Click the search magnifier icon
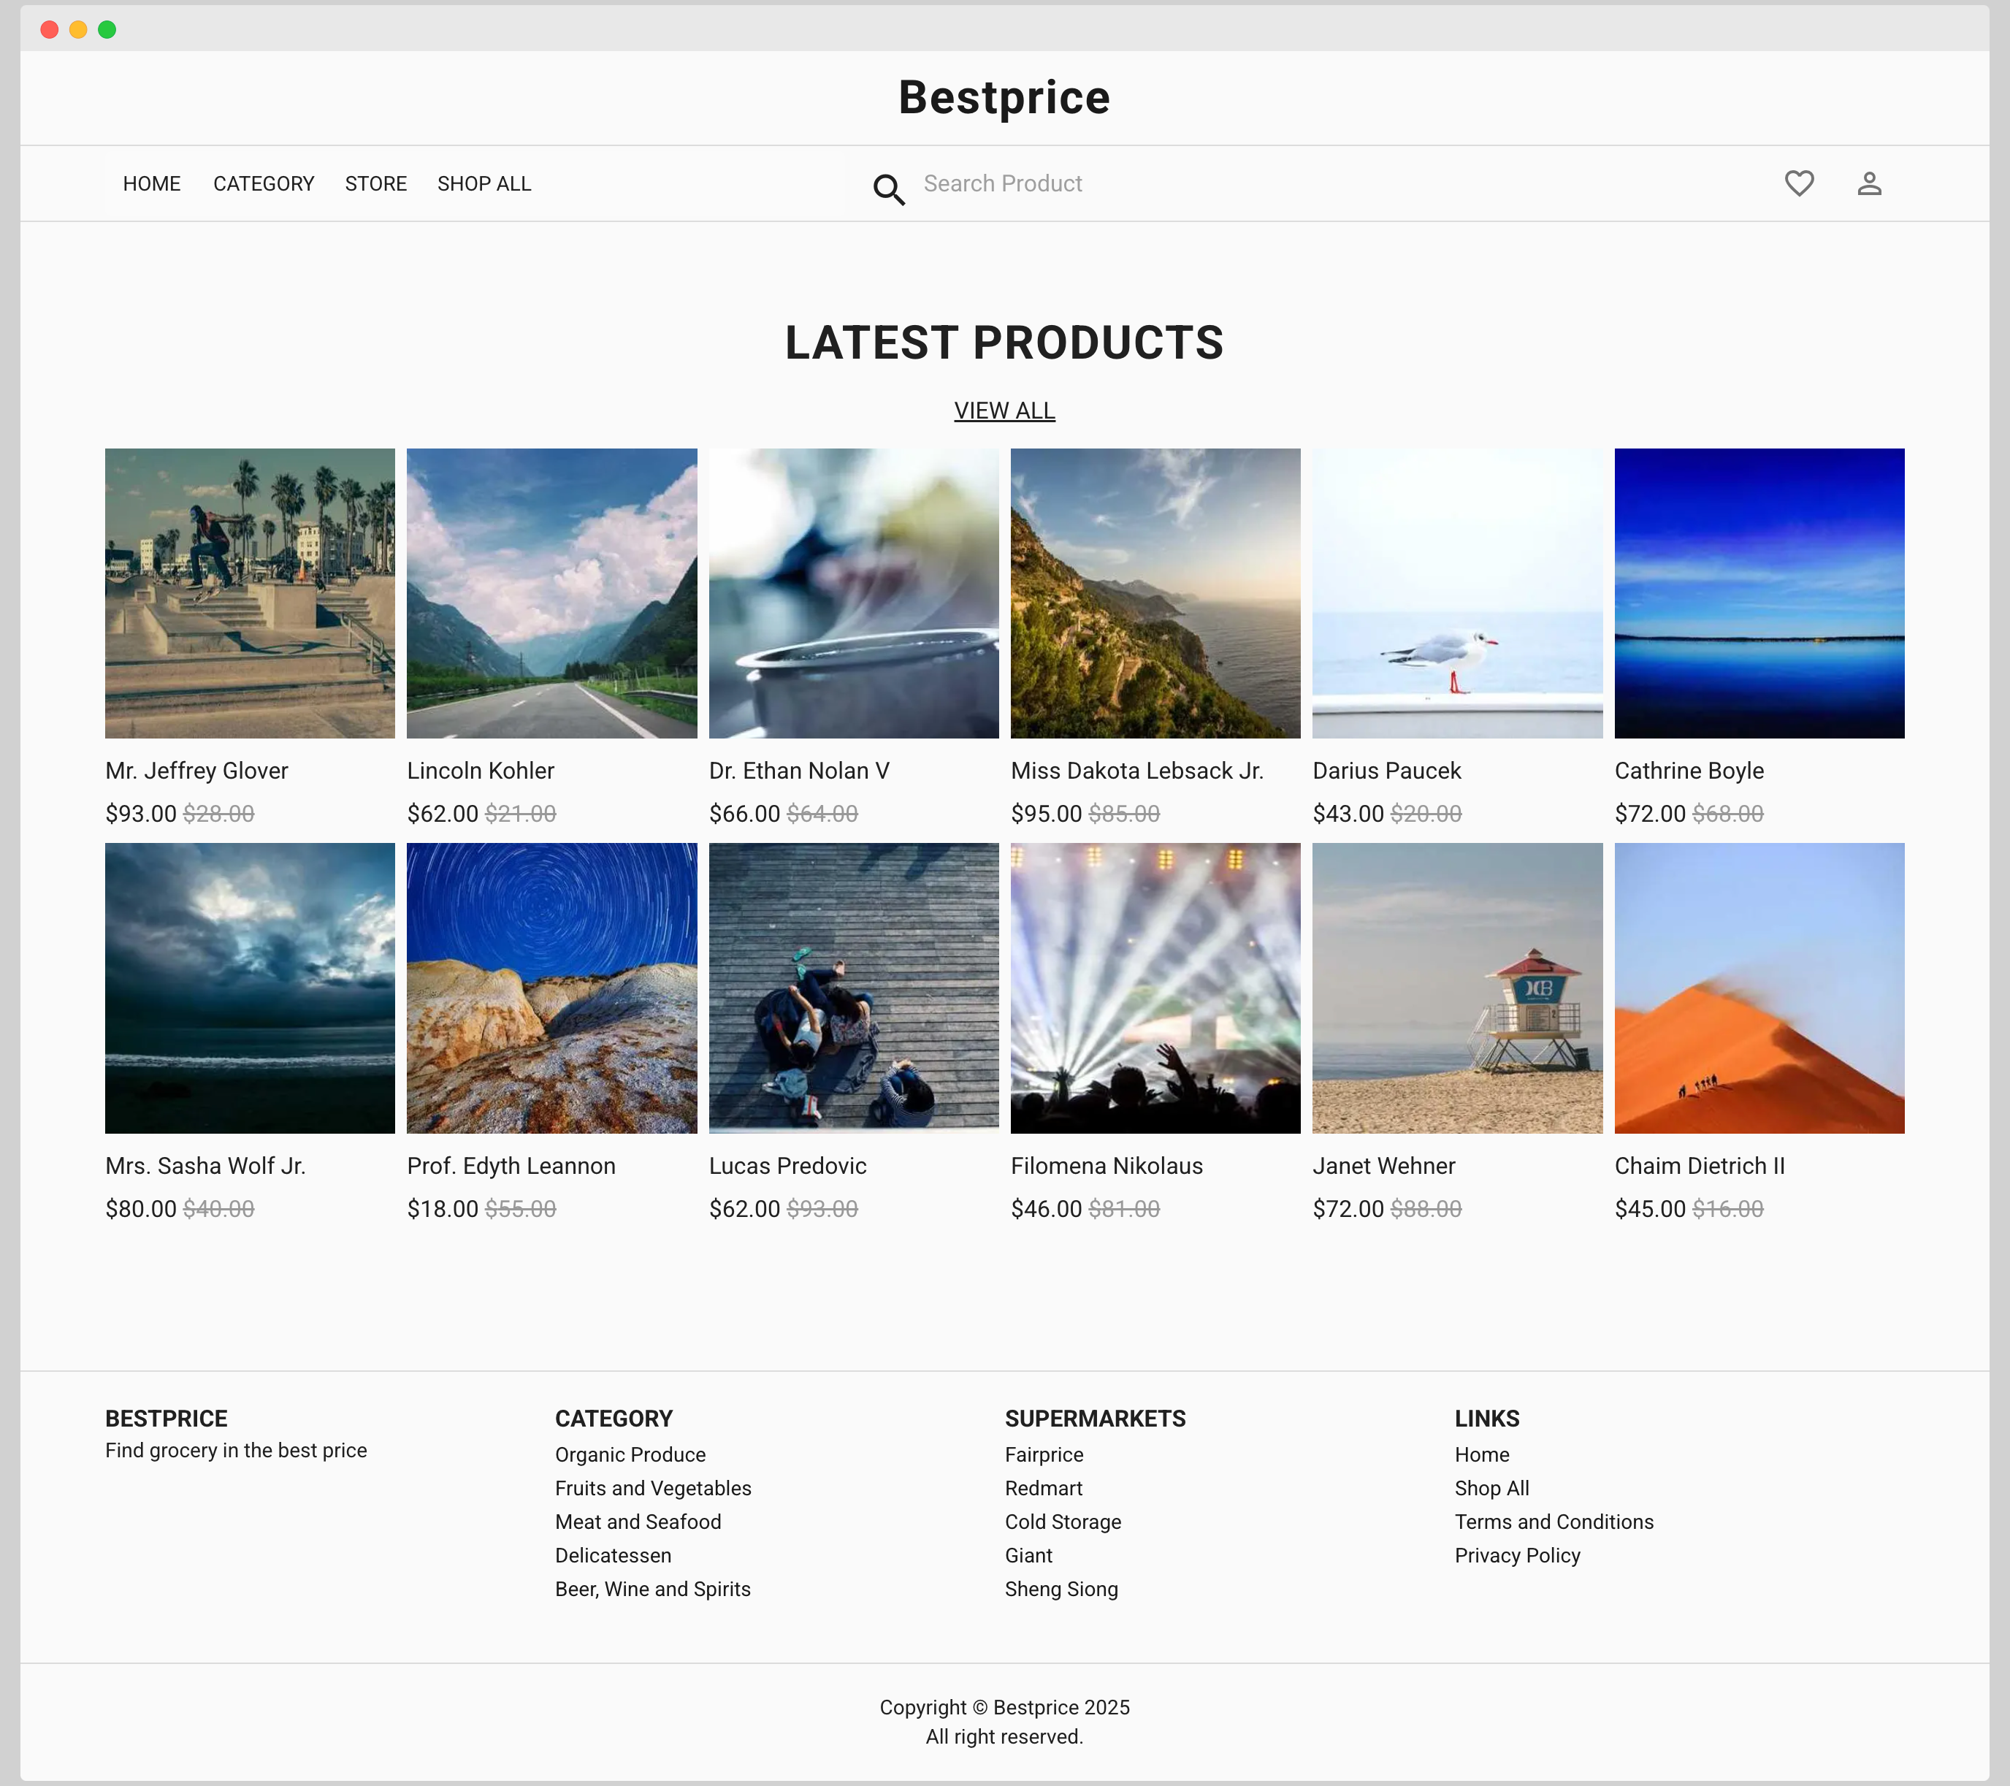The width and height of the screenshot is (2010, 1786). click(888, 189)
